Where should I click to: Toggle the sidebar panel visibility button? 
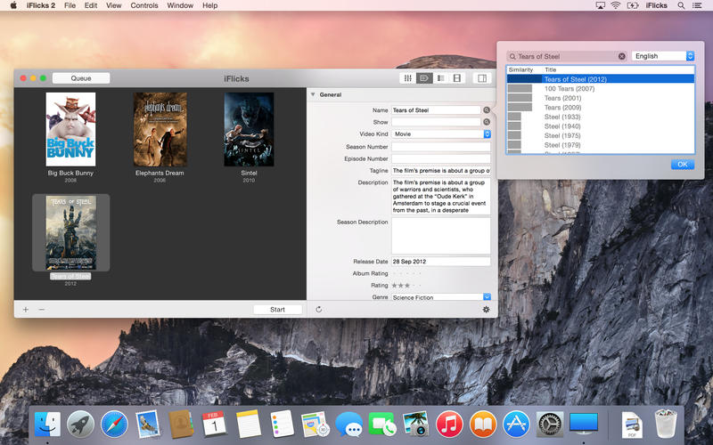(x=482, y=78)
